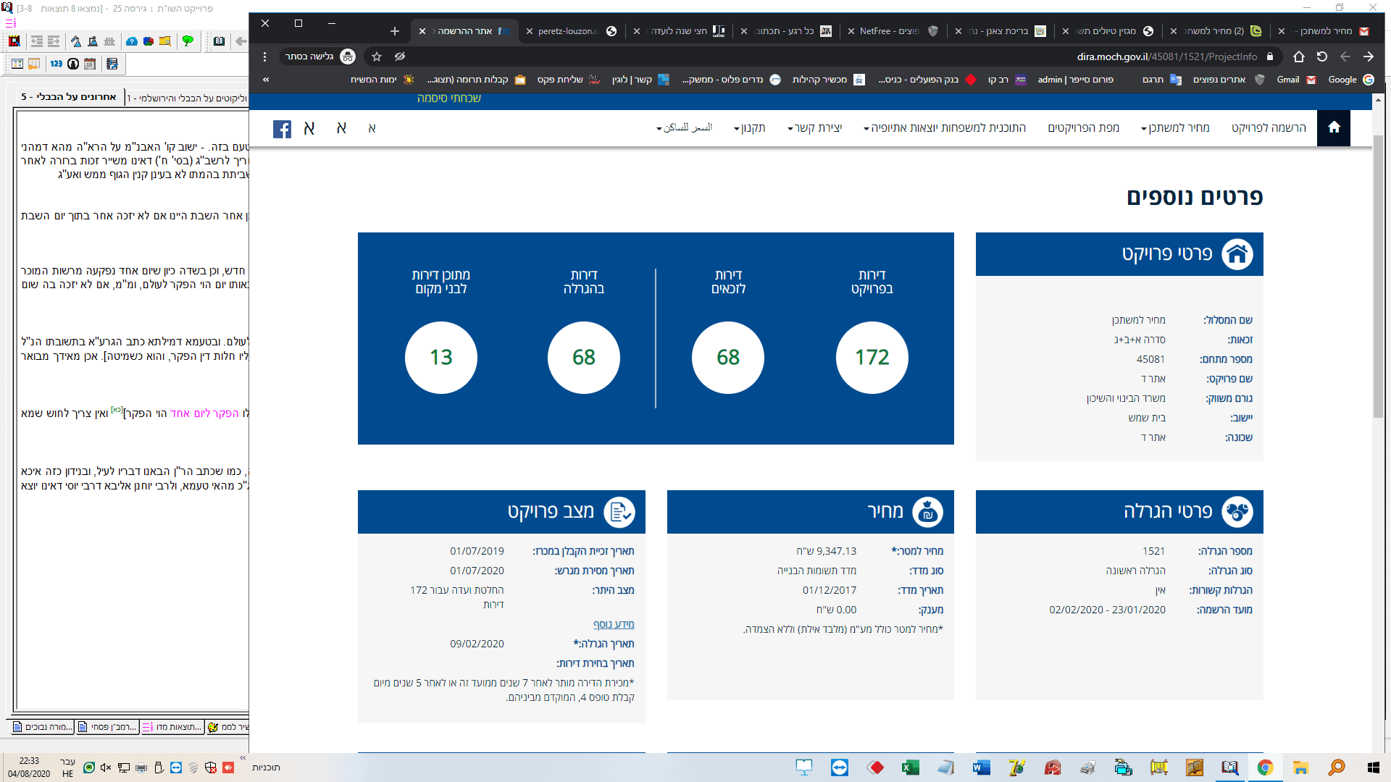Click the green tree icon in toolbar

pos(188,41)
